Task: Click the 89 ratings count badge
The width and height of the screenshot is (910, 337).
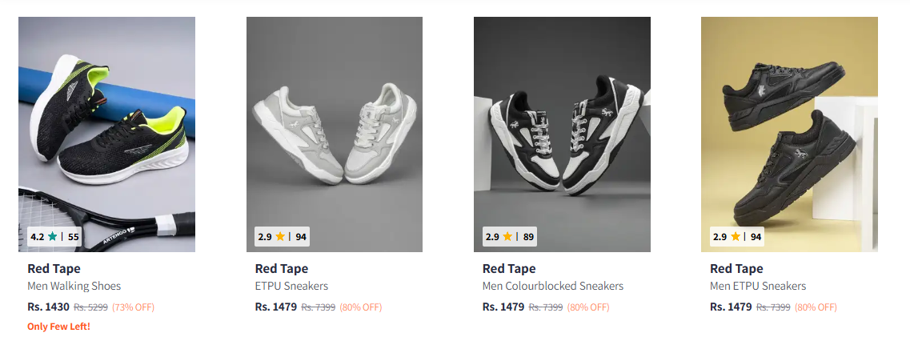Action: pos(528,237)
